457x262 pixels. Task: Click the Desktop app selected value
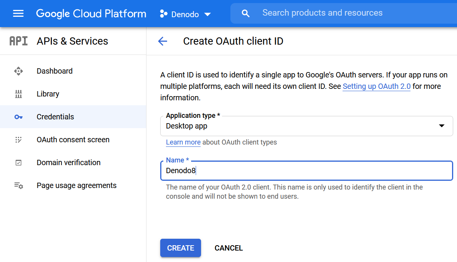point(187,126)
